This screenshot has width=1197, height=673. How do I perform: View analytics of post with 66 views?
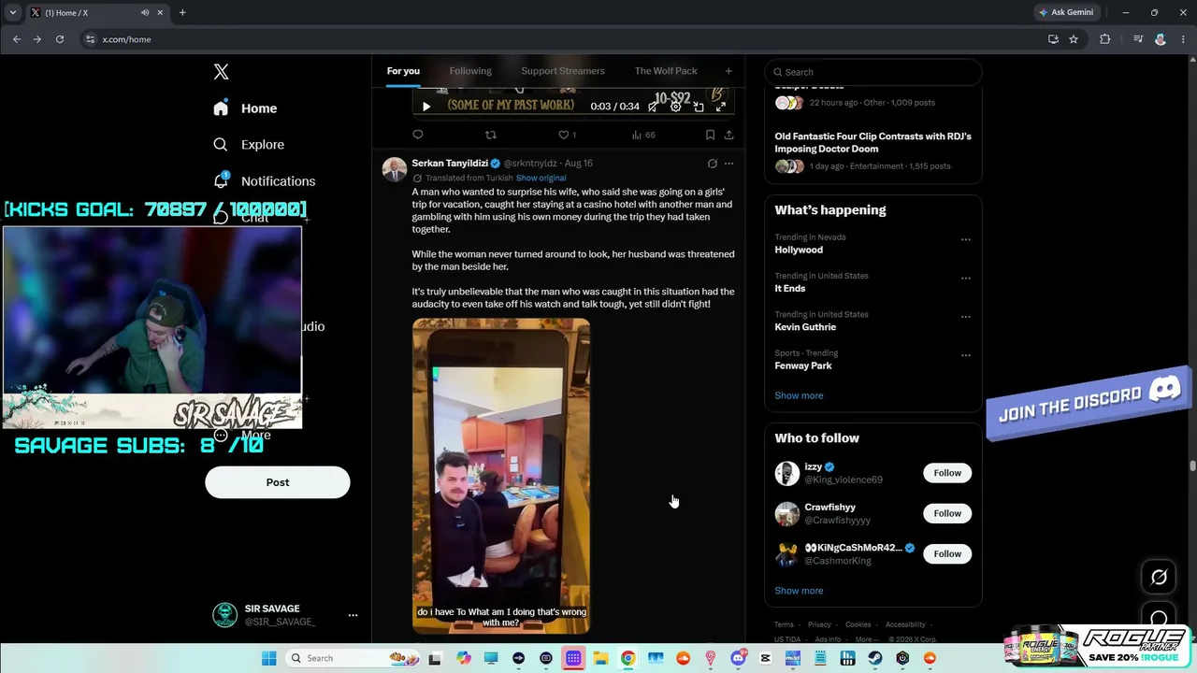coord(643,135)
